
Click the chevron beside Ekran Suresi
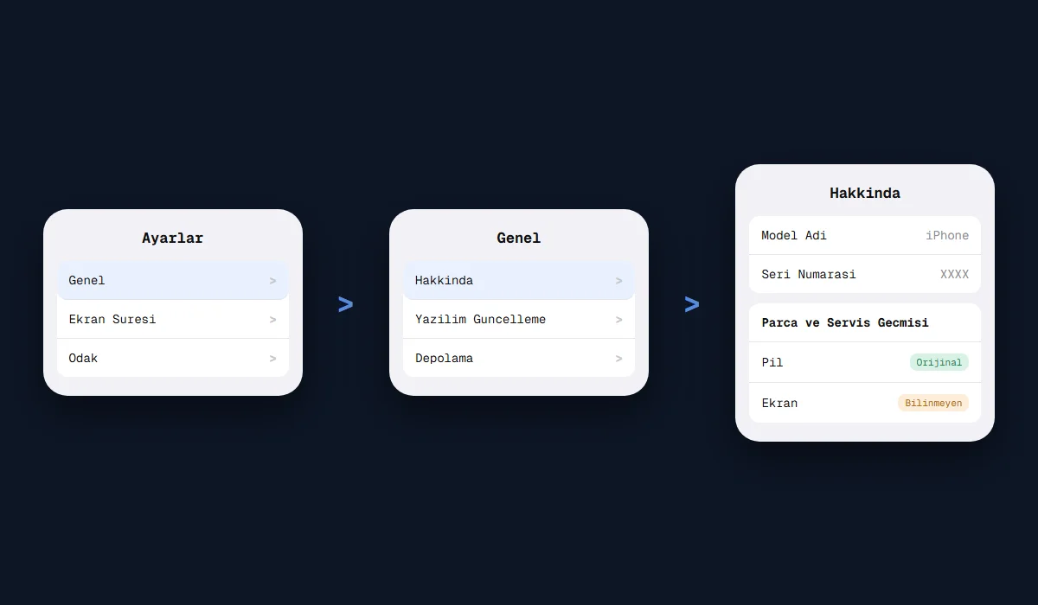pos(272,320)
